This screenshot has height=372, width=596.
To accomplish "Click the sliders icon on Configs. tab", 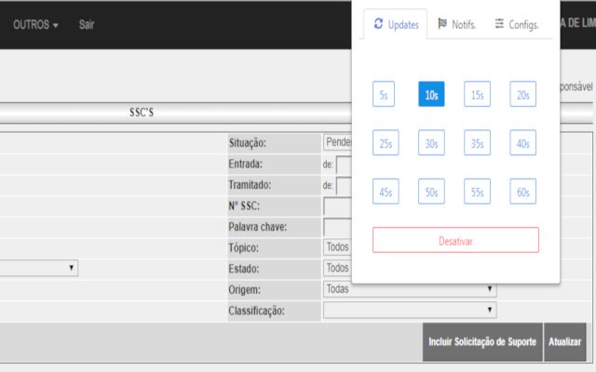I will pos(499,23).
